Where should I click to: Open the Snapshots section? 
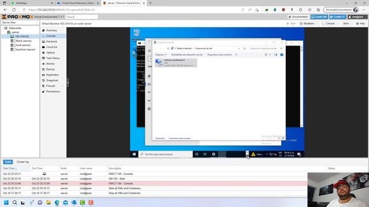[52, 80]
